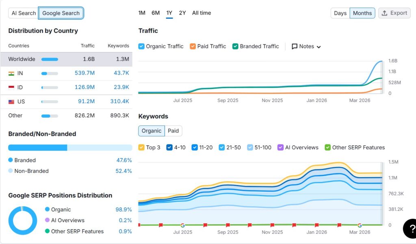Uncheck Other SERP Features
This screenshot has height=244, width=416.
tap(327, 147)
